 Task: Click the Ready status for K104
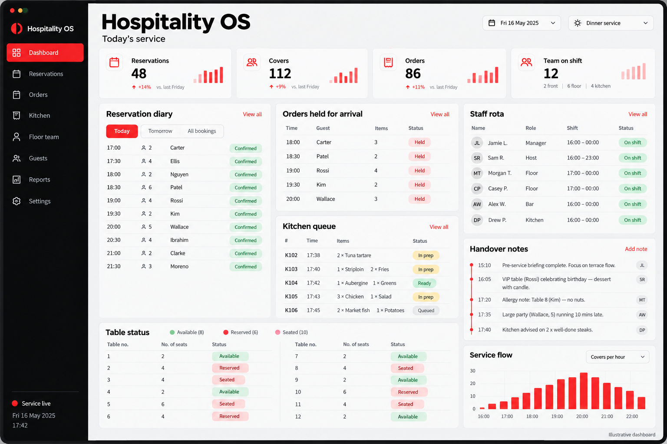pyautogui.click(x=424, y=283)
